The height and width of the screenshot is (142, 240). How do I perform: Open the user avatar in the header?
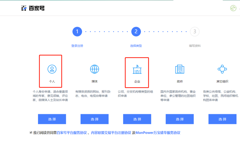pos(233,8)
